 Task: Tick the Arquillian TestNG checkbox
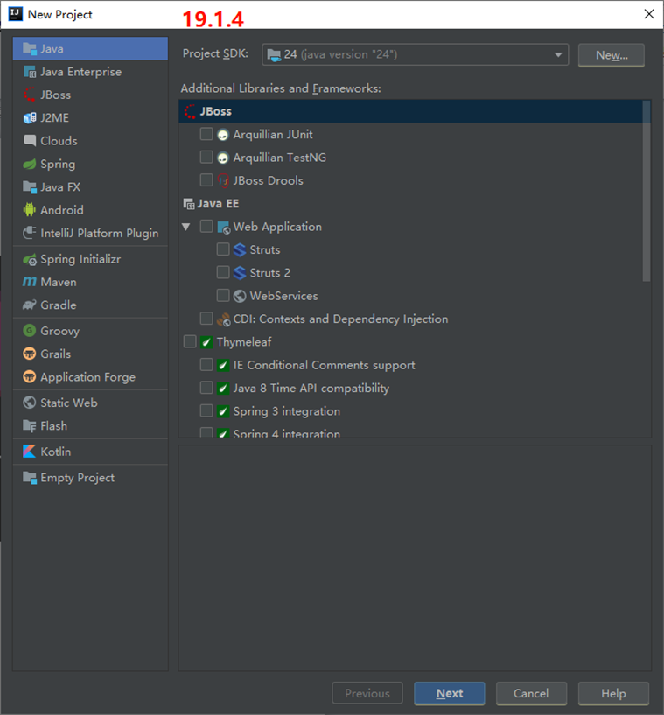(206, 158)
